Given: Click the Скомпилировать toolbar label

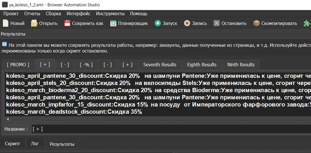Looking at the screenshot, I should [279, 23].
